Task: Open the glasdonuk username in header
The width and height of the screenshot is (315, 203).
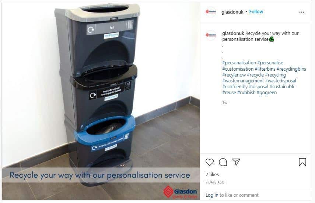Action: pyautogui.click(x=232, y=12)
